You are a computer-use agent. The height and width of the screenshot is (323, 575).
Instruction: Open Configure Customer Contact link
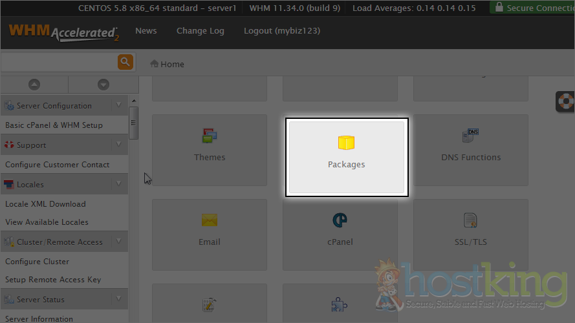point(58,165)
